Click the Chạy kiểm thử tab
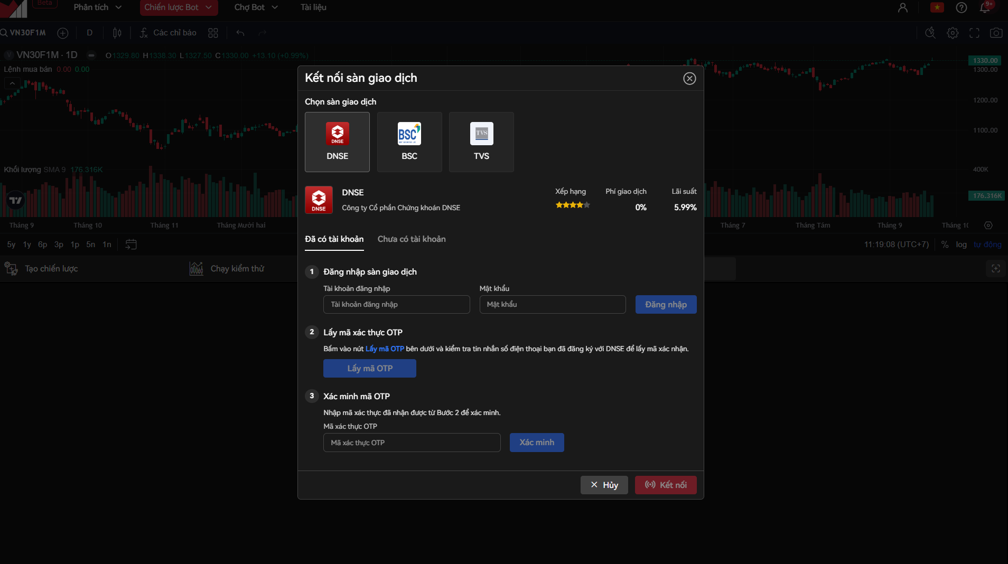This screenshot has height=564, width=1008. 227,269
